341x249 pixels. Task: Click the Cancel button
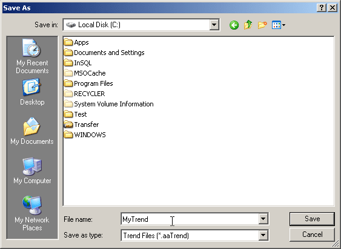(312, 234)
